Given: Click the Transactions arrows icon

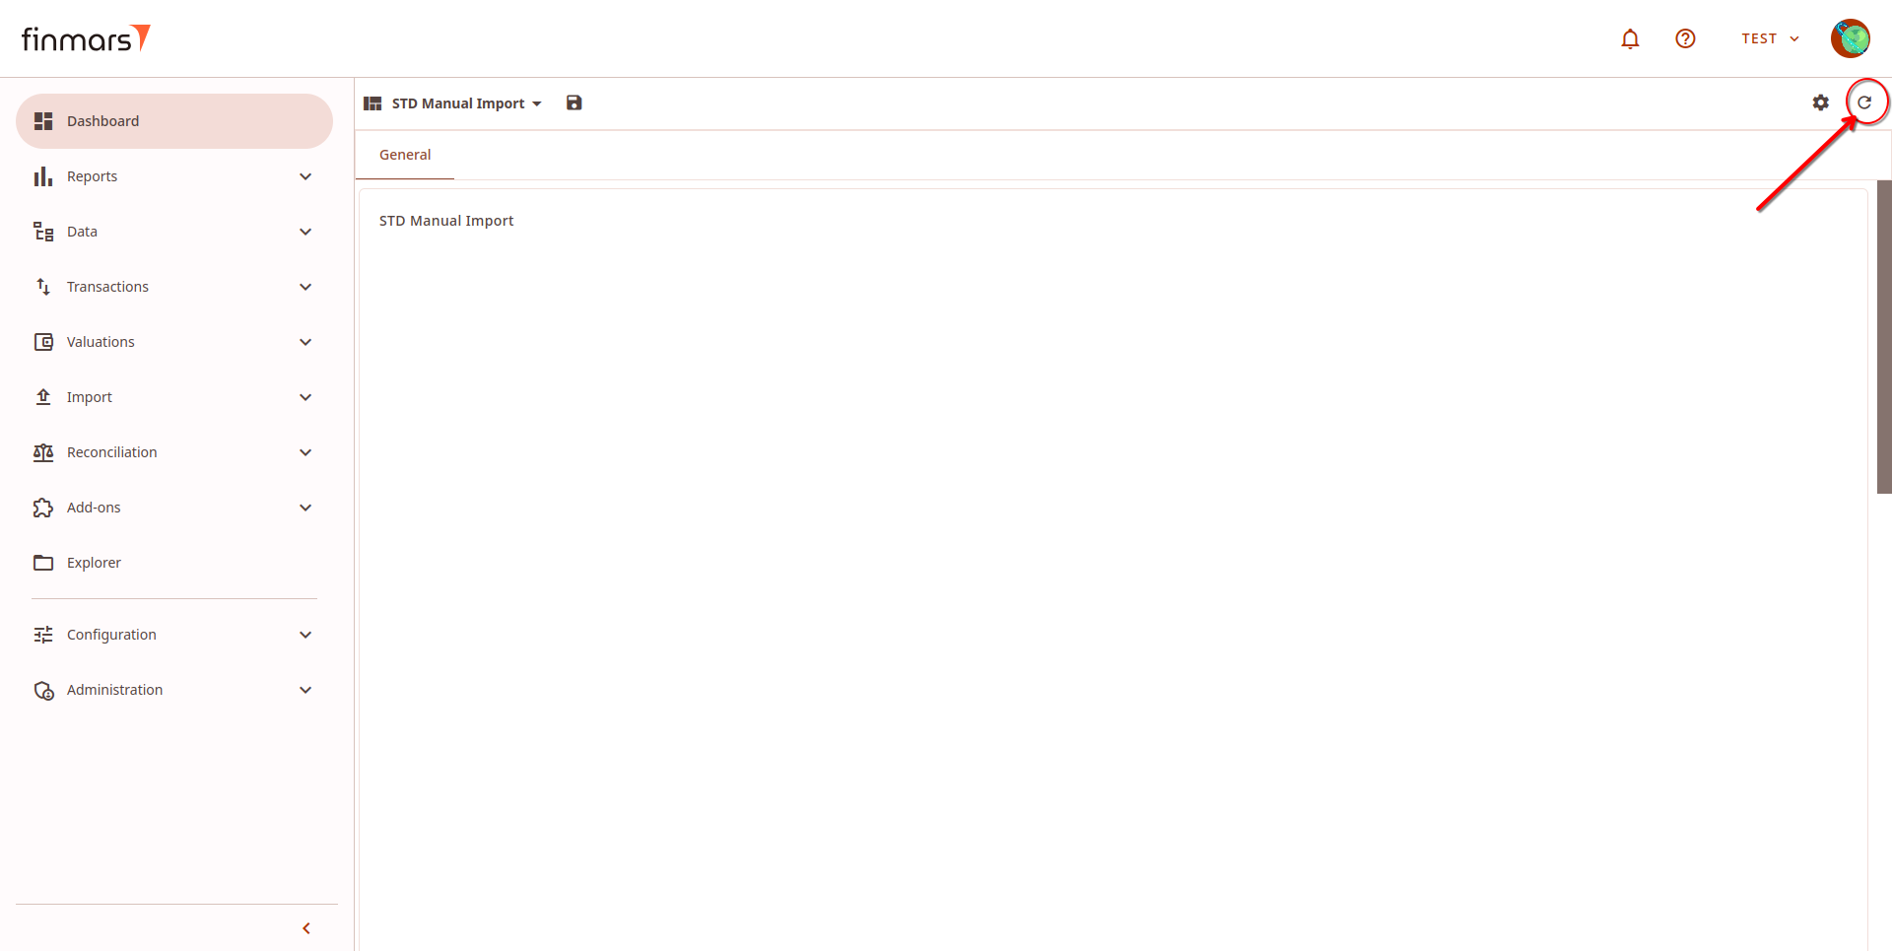Looking at the screenshot, I should point(43,287).
